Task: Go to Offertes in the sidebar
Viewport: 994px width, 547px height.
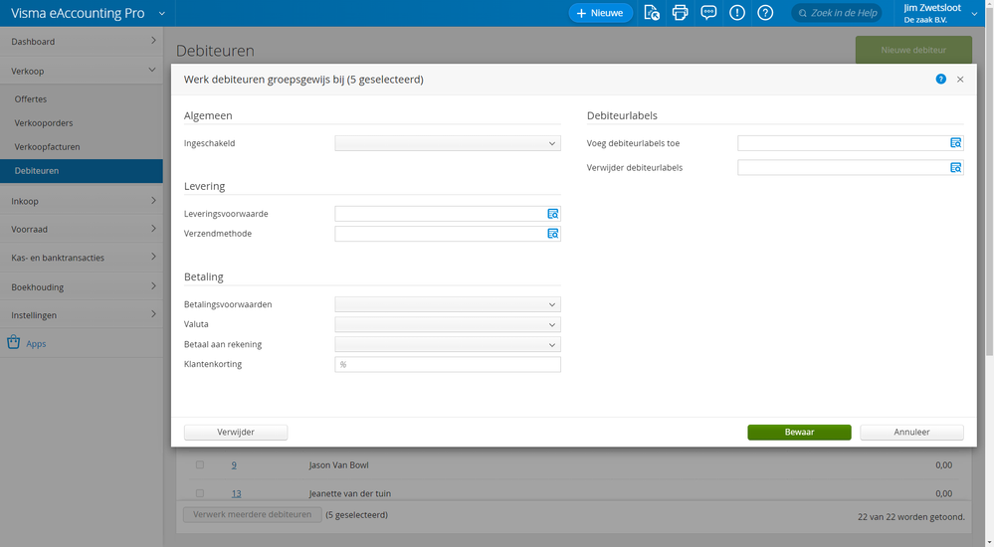Action: coord(31,99)
